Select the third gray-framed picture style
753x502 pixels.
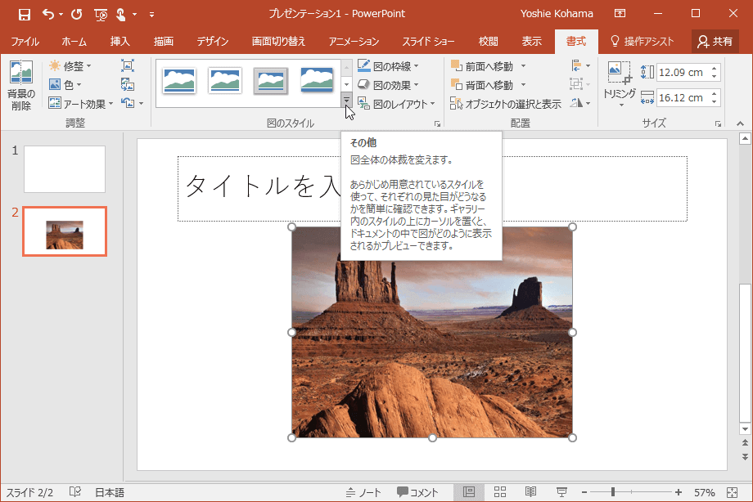(x=271, y=81)
